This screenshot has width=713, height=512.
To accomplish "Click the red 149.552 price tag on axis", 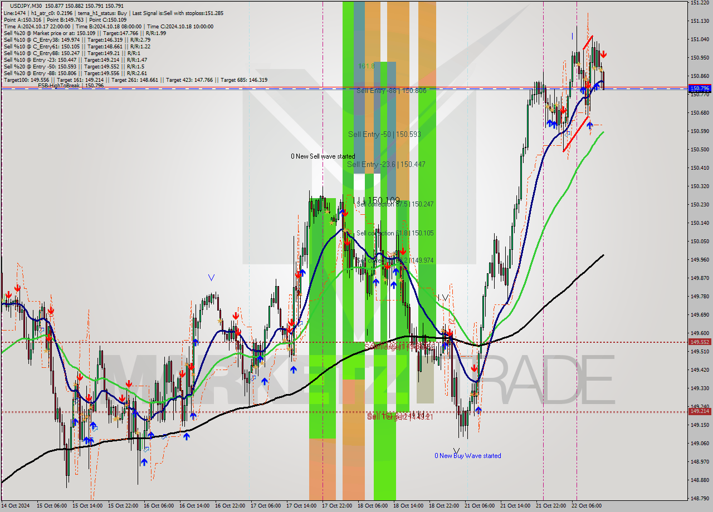I will pyautogui.click(x=700, y=342).
